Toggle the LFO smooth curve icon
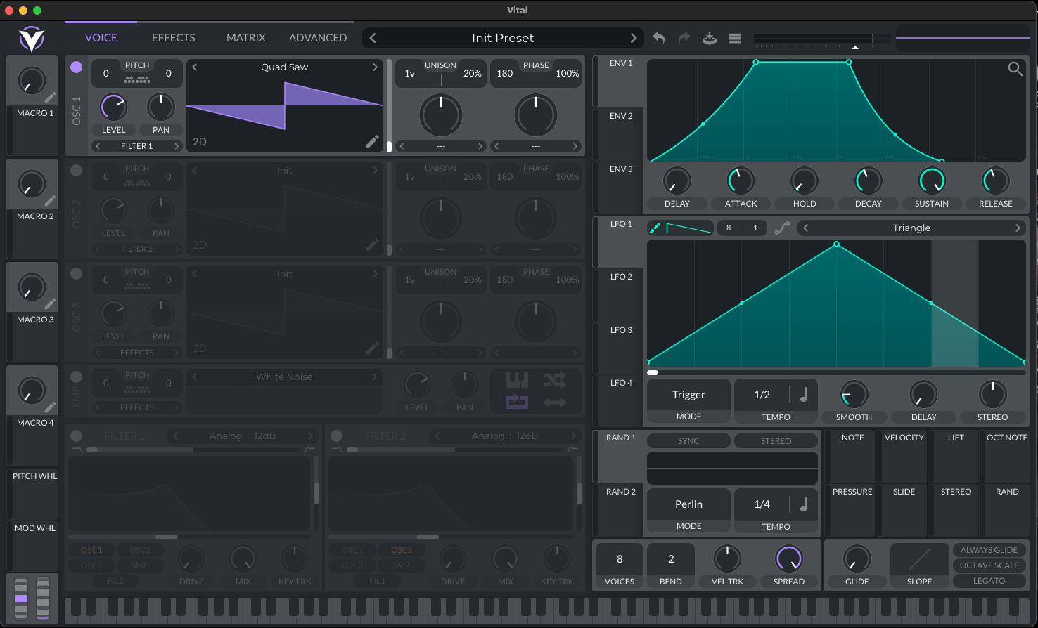This screenshot has width=1038, height=628. tap(782, 228)
